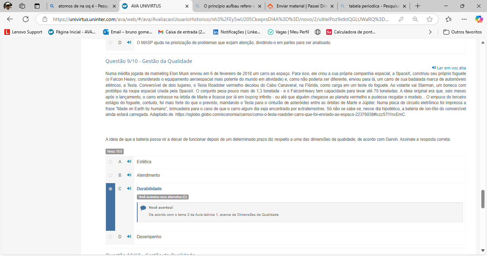Go back using browser back arrow
487x256 pixels.
point(10,19)
